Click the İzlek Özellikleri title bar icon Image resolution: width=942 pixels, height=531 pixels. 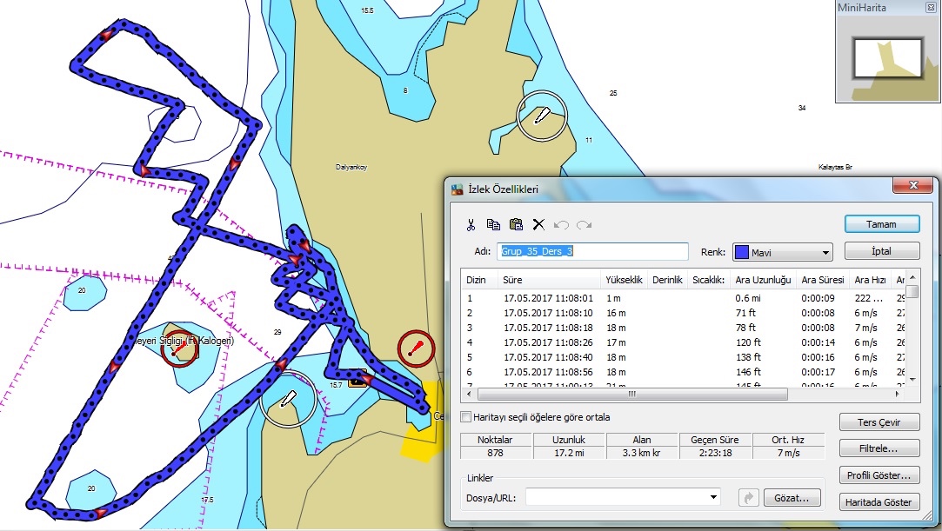[458, 189]
